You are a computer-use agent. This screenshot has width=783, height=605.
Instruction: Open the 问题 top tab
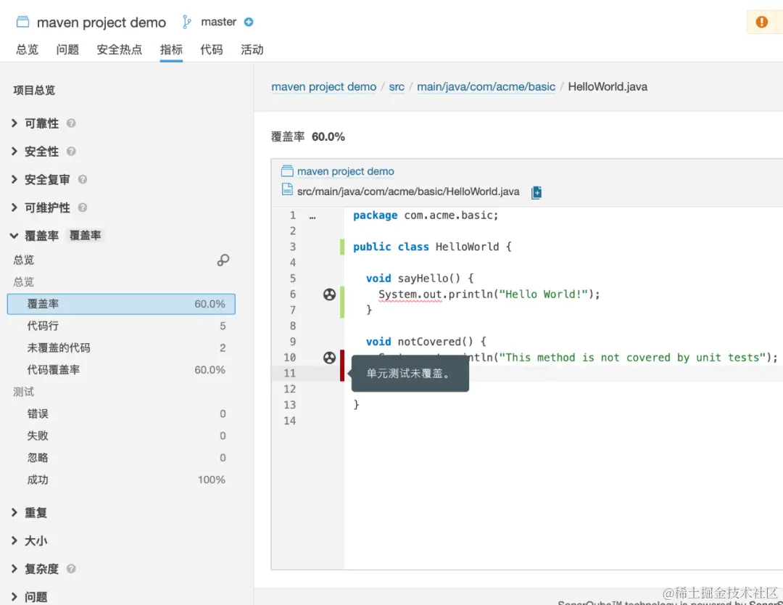67,49
